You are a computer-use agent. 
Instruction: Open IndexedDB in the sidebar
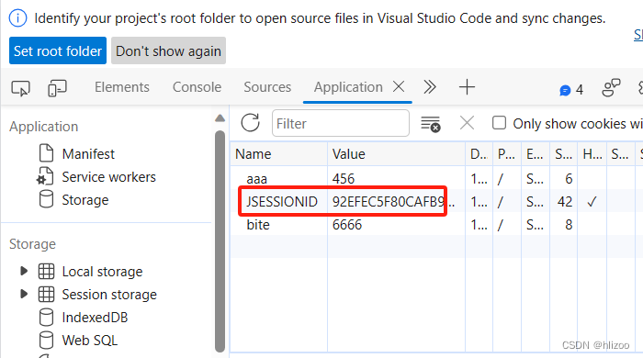tap(95, 318)
